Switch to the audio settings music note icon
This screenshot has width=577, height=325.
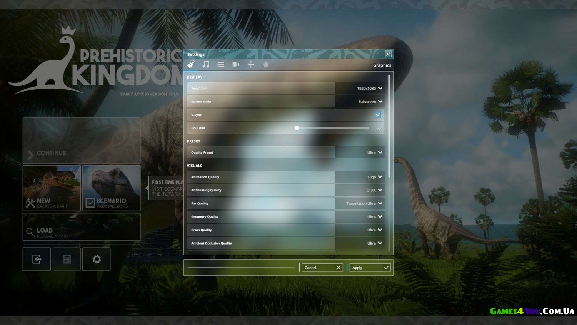206,65
